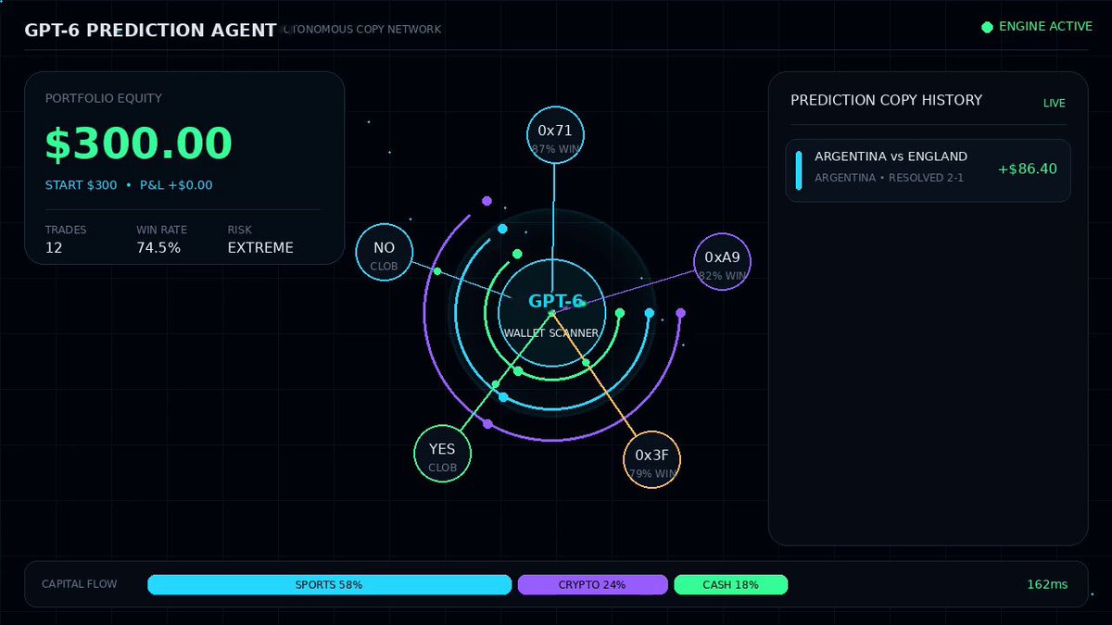The width and height of the screenshot is (1112, 625).
Task: Click the LIVE indicator in copy history
Action: tap(1055, 104)
